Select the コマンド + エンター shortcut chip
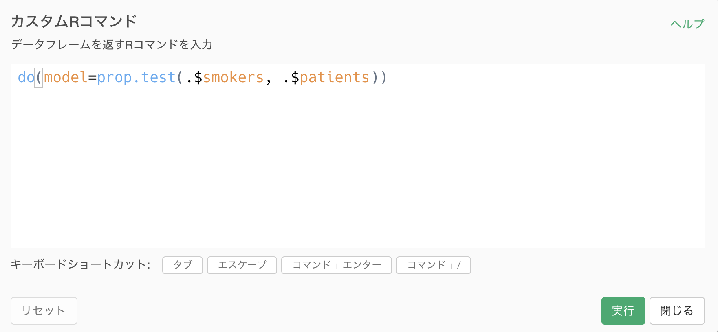Image resolution: width=718 pixels, height=332 pixels. pos(337,265)
